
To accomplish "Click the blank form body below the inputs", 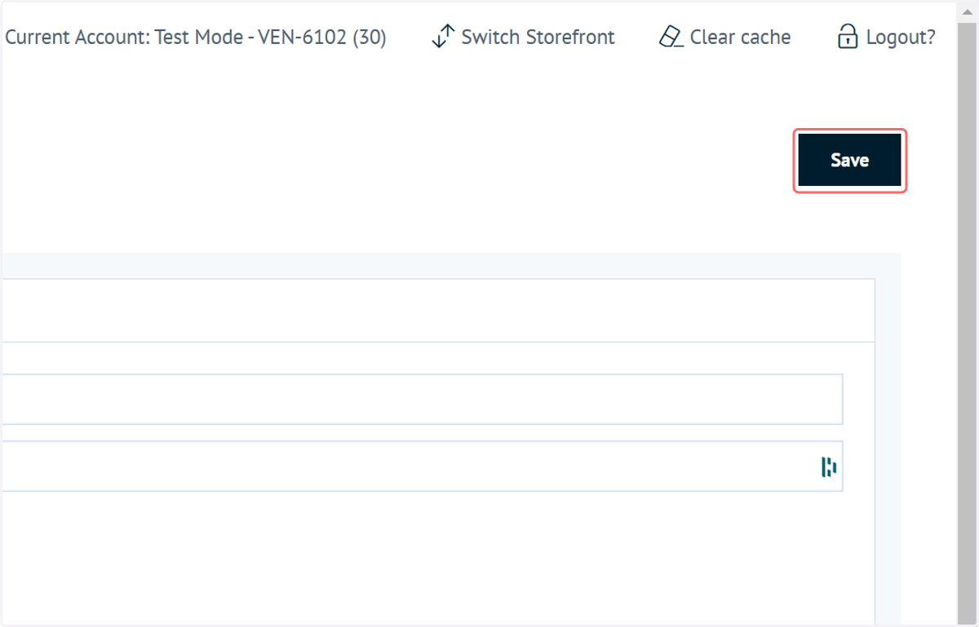I will coord(437,559).
